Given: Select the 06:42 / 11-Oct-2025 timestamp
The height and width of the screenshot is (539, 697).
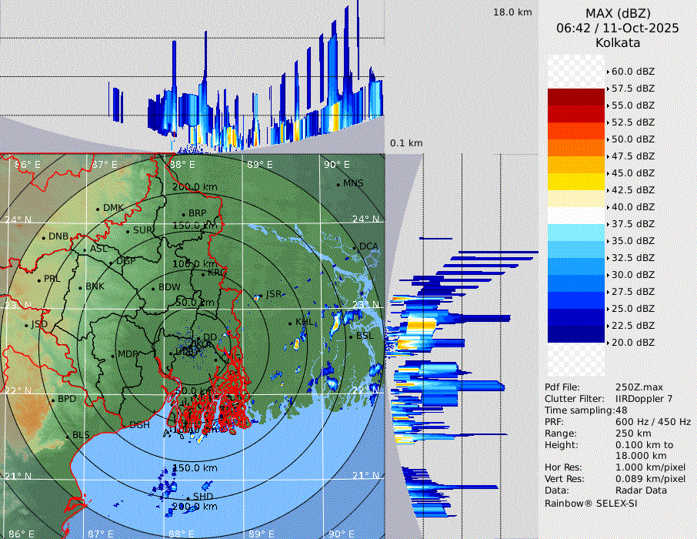Looking at the screenshot, I should (x=617, y=28).
